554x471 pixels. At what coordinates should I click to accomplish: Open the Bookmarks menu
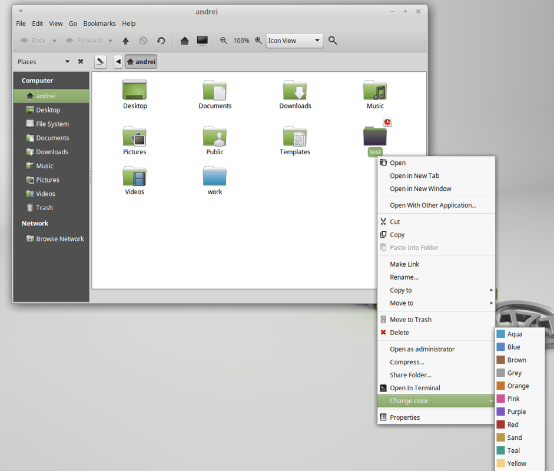point(99,24)
